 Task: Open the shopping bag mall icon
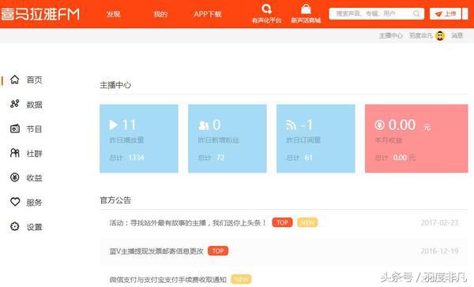306,9
